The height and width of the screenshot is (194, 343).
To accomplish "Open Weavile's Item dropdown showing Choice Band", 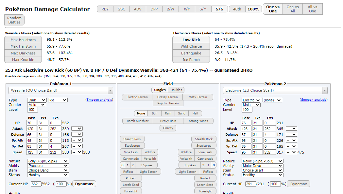I will 48,170.
